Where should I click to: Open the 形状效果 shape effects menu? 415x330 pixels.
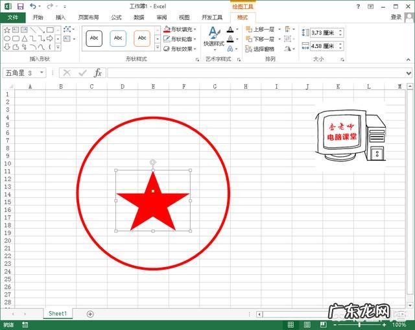(x=180, y=49)
